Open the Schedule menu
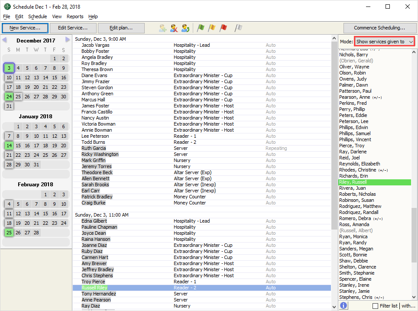Screen dimensions: 418x311 click(37, 16)
